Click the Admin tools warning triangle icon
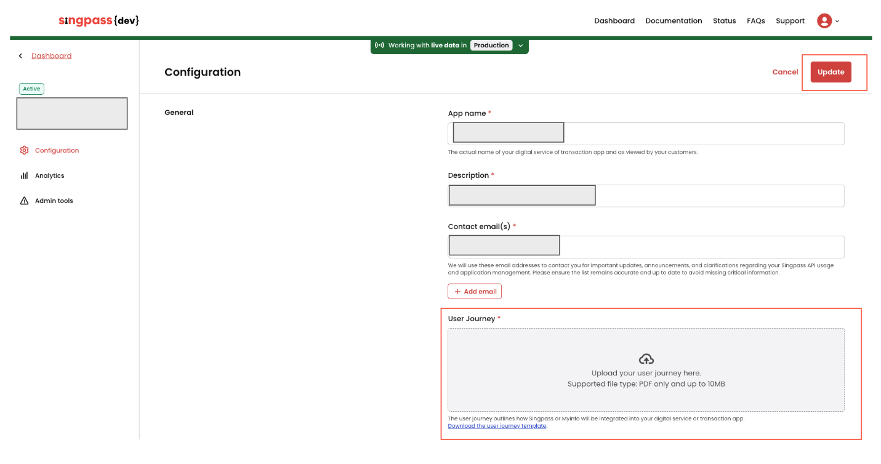Image resolution: width=881 pixels, height=464 pixels. coord(24,201)
